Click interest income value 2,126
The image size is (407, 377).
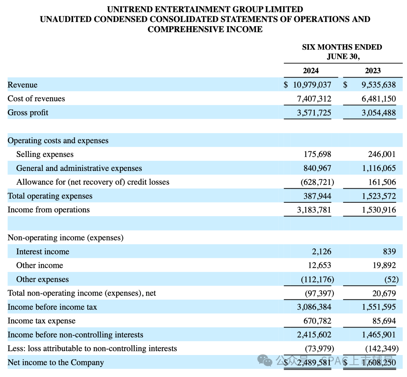321,252
